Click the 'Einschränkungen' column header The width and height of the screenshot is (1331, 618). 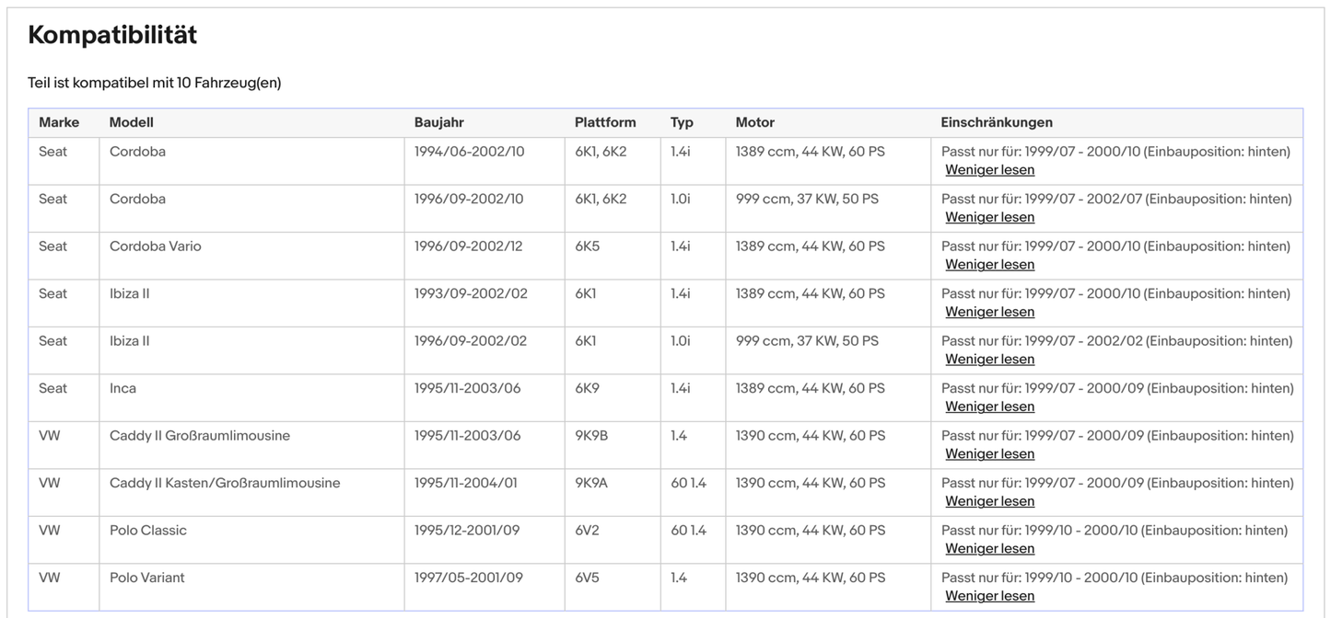[996, 122]
